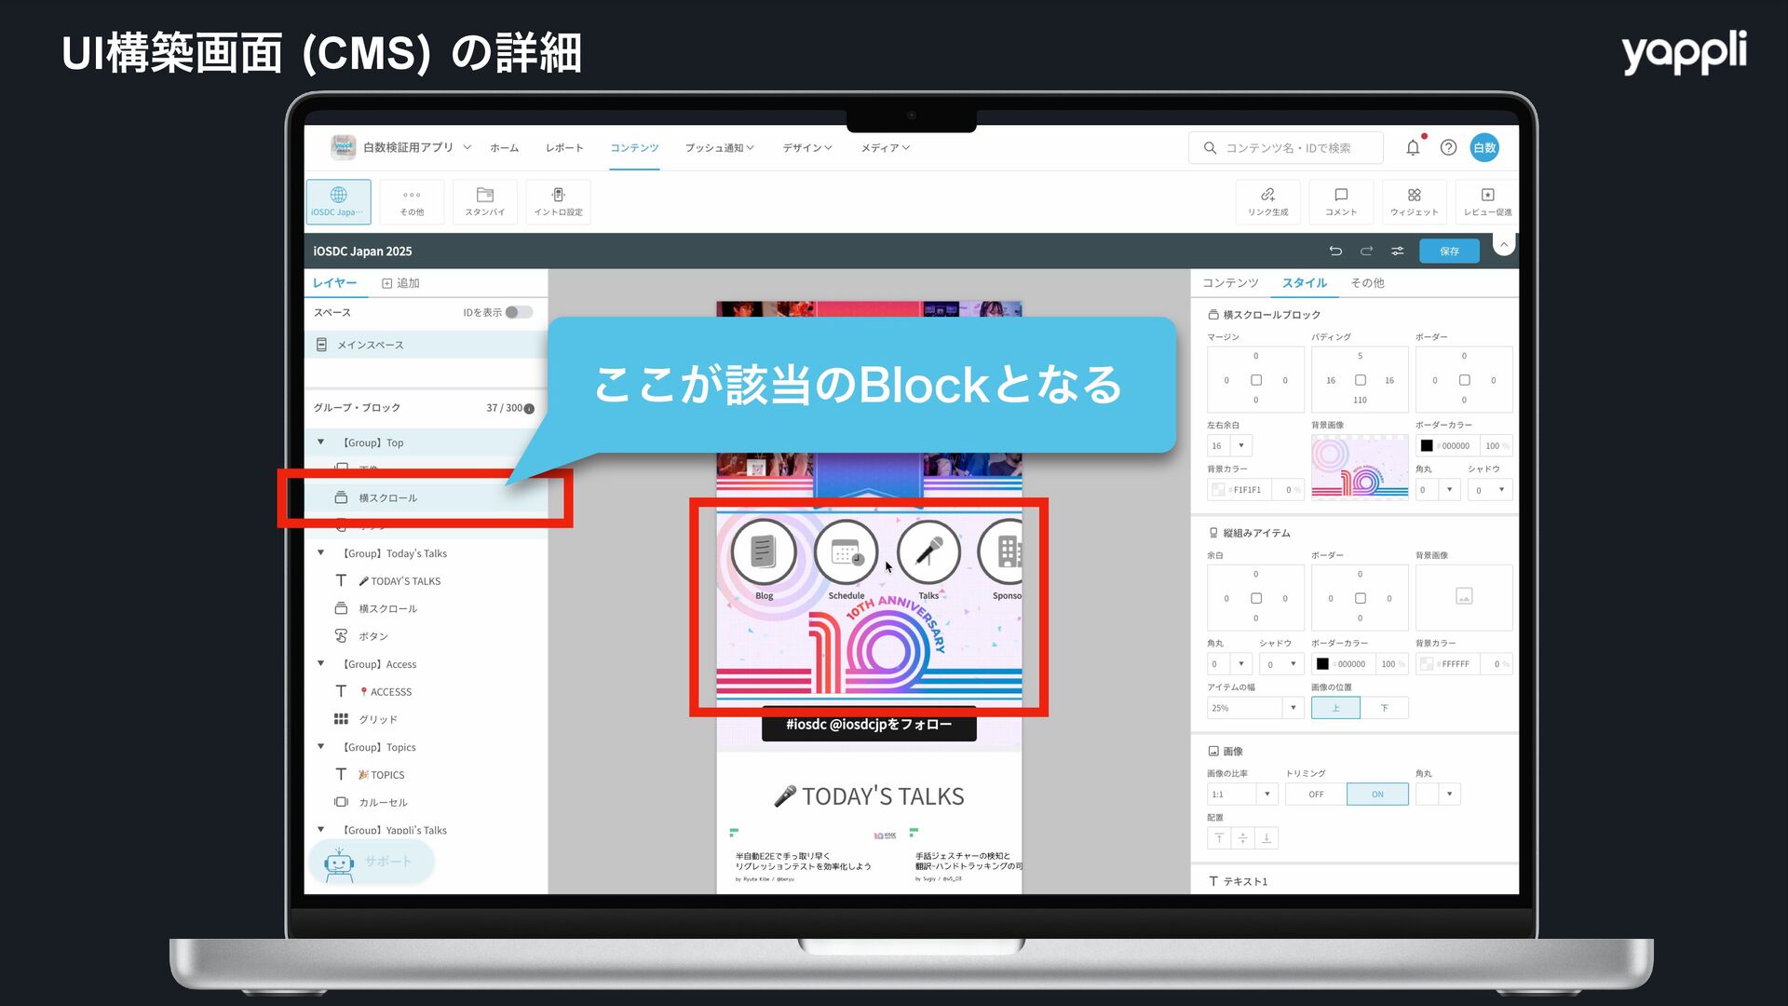Set 画像の位置 to 上

(1335, 708)
